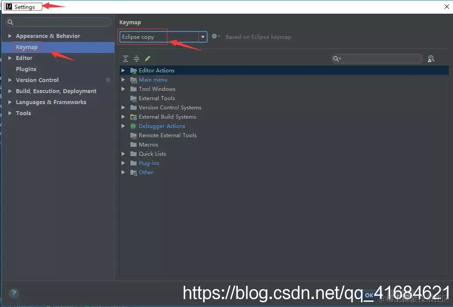Click the Macros folder icon
The image size is (453, 307).
[133, 144]
